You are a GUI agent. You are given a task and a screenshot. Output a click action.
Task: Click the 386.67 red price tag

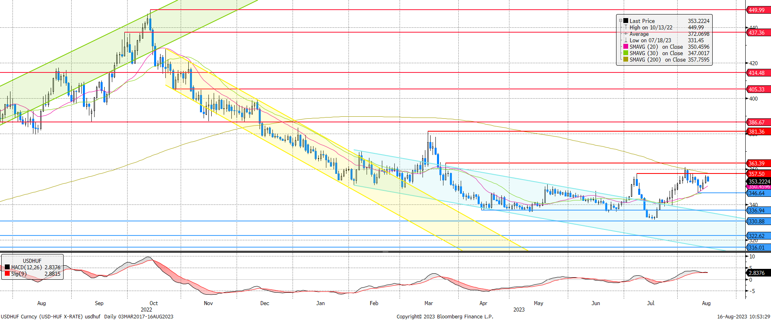coord(758,122)
